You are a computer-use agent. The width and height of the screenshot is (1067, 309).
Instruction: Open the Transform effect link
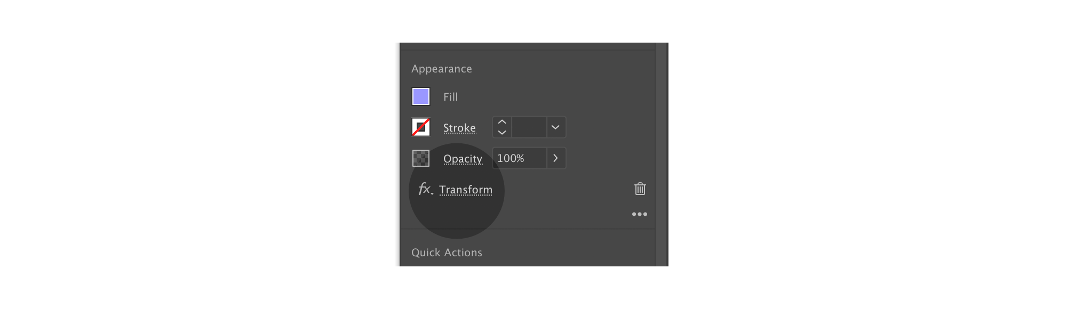point(466,190)
